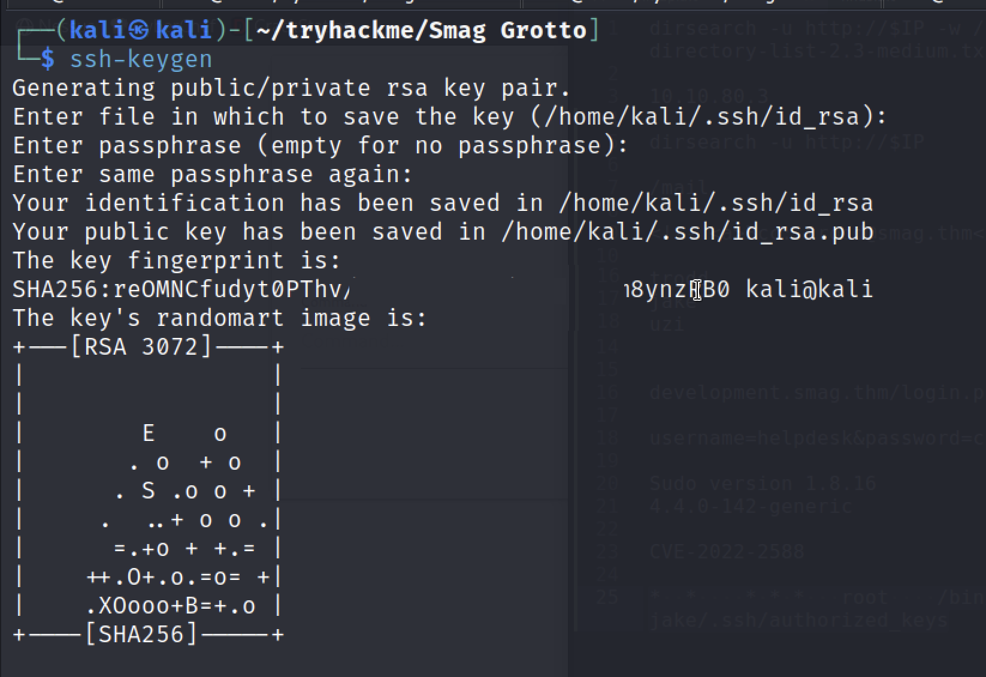Click the /home/kali/.ssh/id_rsa.pub path text
Screen dimensions: 986x677
coord(687,232)
